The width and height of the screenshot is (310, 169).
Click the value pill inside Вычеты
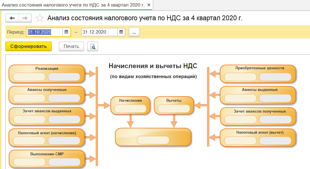click(174, 109)
